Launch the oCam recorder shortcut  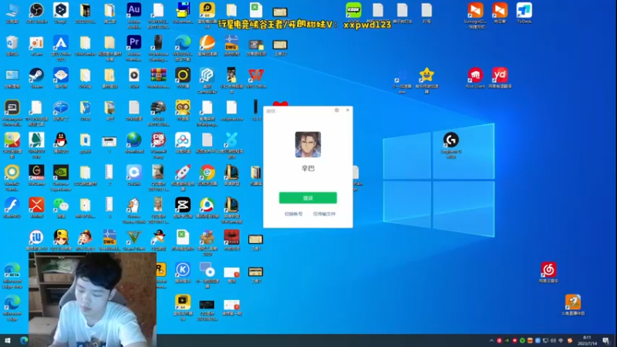click(36, 42)
